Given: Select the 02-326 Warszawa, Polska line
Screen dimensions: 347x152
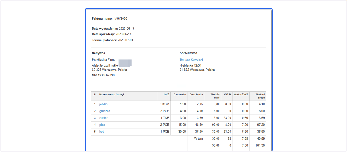Looking at the screenshot, I should click(x=109, y=70).
